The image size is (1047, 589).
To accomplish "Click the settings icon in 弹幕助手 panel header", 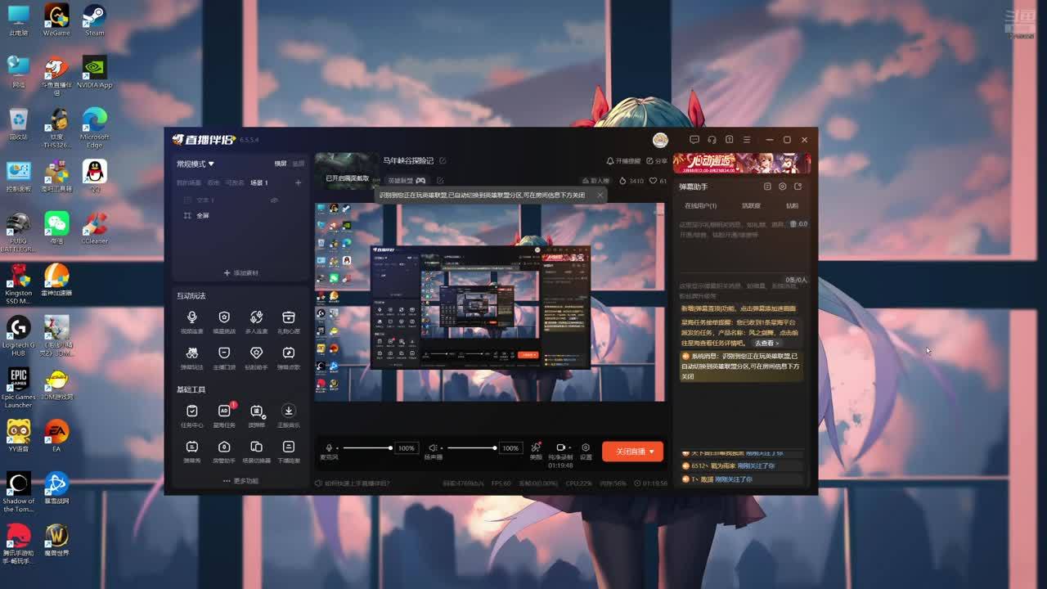I will (782, 187).
